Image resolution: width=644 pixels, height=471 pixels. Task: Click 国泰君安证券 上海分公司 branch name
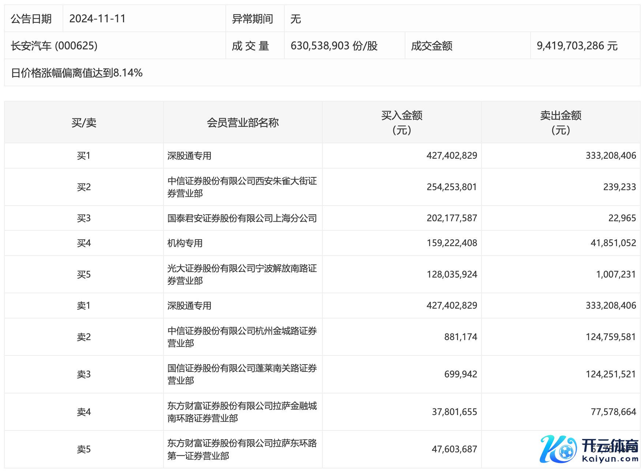coord(242,218)
